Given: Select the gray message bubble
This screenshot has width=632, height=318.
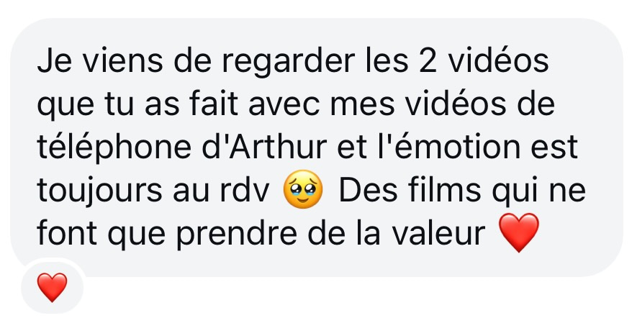Looking at the screenshot, I should pos(317,147).
